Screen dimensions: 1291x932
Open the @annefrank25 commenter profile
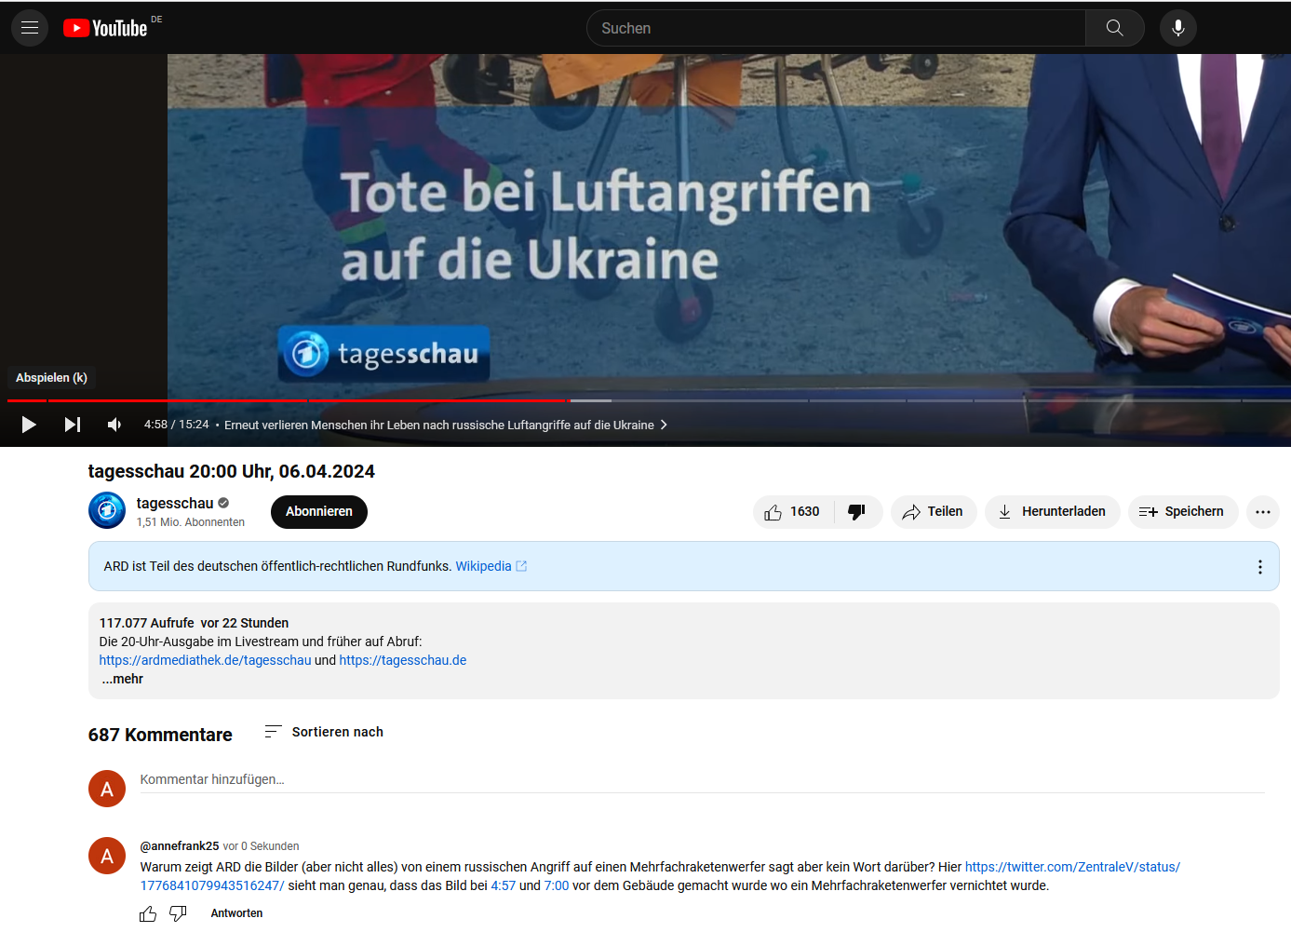pyautogui.click(x=180, y=846)
